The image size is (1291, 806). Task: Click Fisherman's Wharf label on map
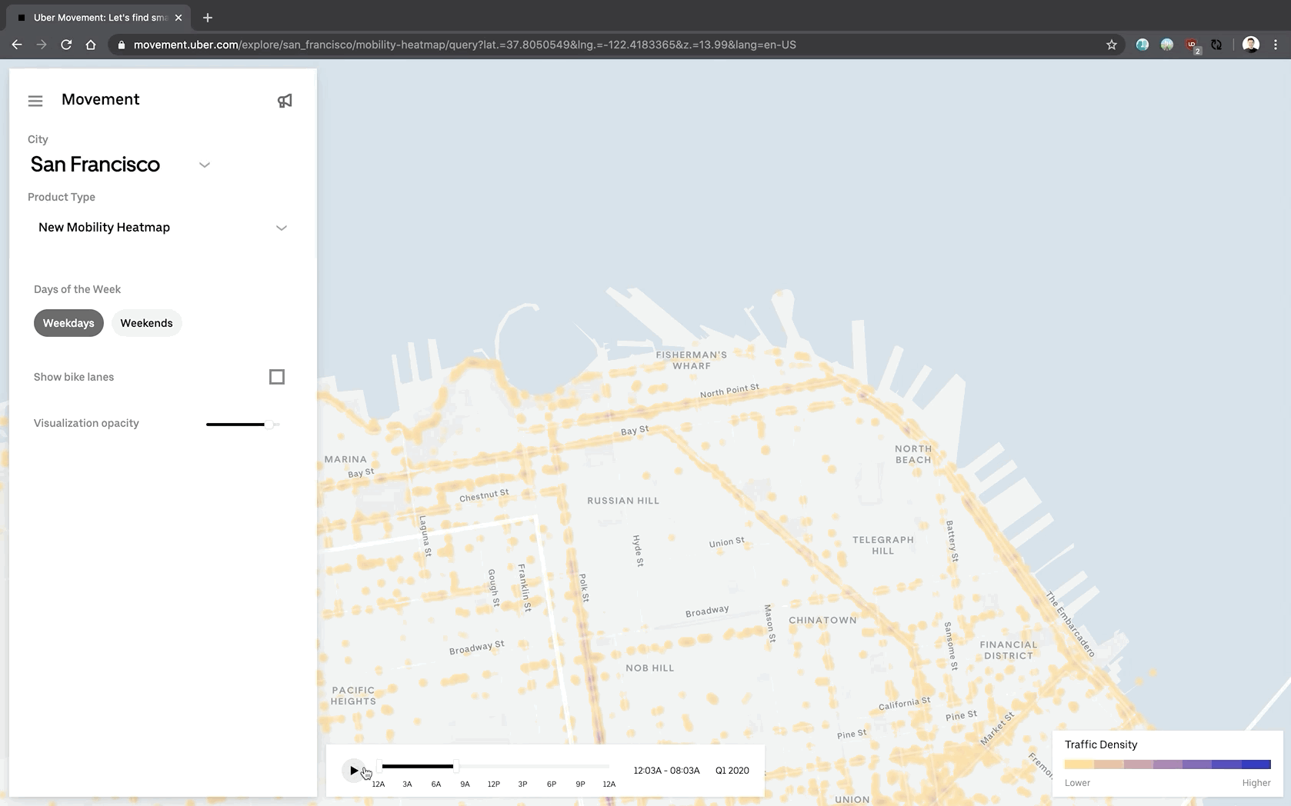(x=691, y=360)
